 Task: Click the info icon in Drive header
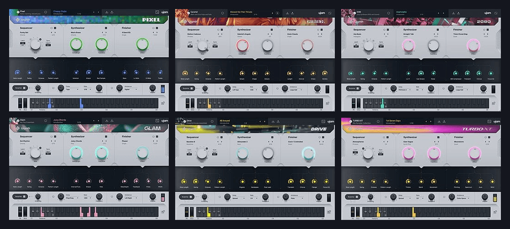tap(212, 121)
